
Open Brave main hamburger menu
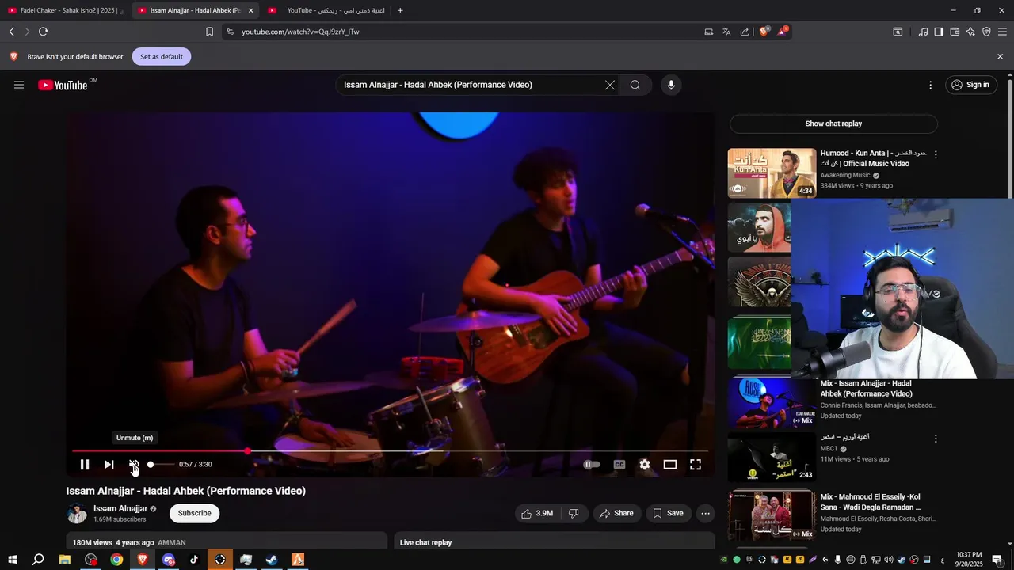1002,32
